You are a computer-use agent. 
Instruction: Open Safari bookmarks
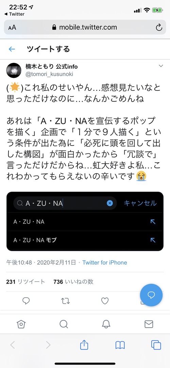click(x=120, y=345)
